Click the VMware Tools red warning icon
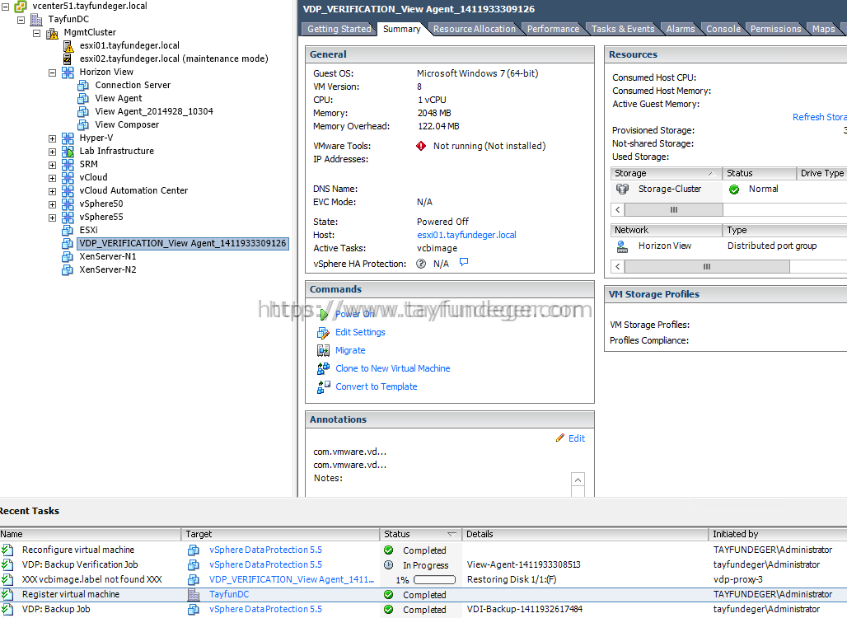Viewport: 847px width, 618px height. click(x=421, y=146)
